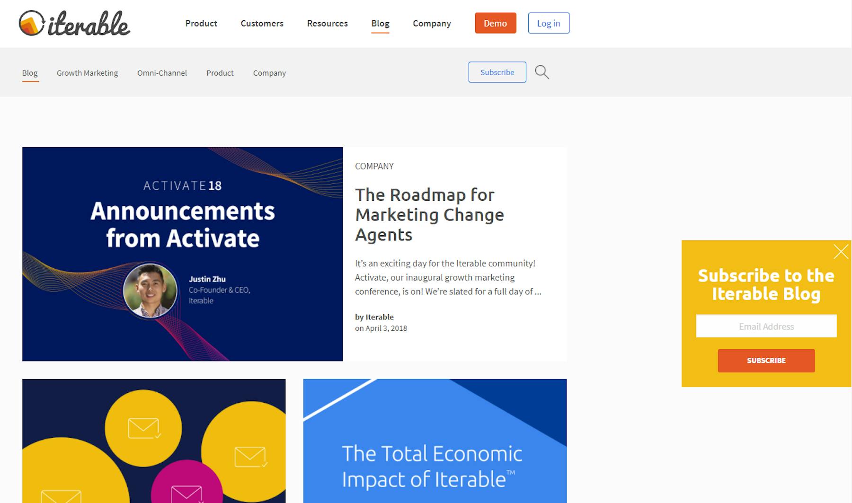Click the orange SUBSCRIBE button in popup
This screenshot has height=503, width=852.
(766, 361)
